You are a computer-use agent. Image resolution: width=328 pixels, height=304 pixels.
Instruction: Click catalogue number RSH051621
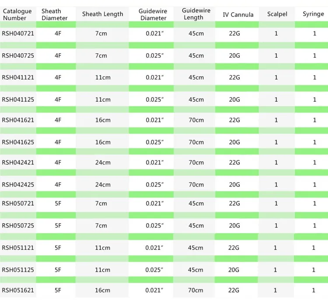18,290
